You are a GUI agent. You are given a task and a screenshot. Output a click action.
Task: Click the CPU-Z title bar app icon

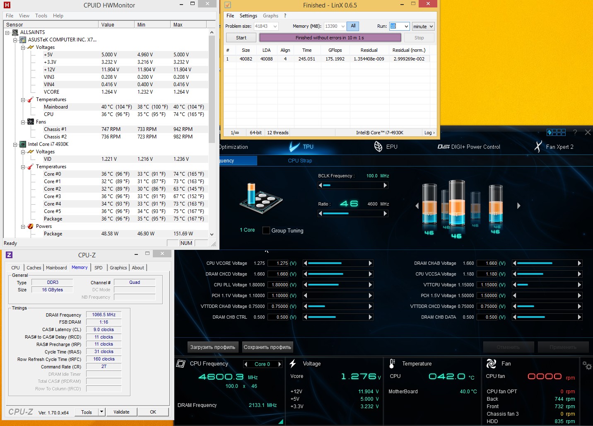[9, 255]
